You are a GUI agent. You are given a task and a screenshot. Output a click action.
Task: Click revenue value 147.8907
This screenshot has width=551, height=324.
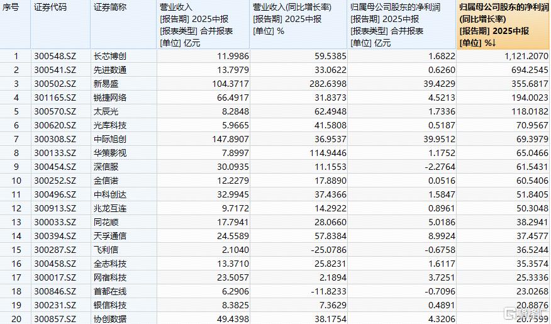point(230,139)
